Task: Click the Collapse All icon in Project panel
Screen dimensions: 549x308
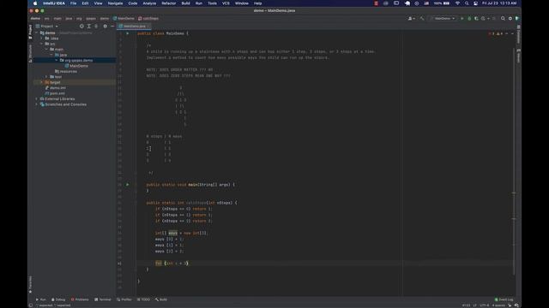Action: [96, 27]
